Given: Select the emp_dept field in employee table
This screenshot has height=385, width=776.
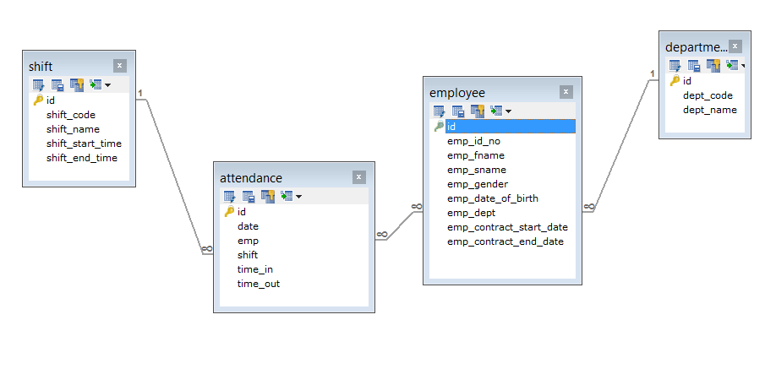Looking at the screenshot, I should tap(471, 213).
